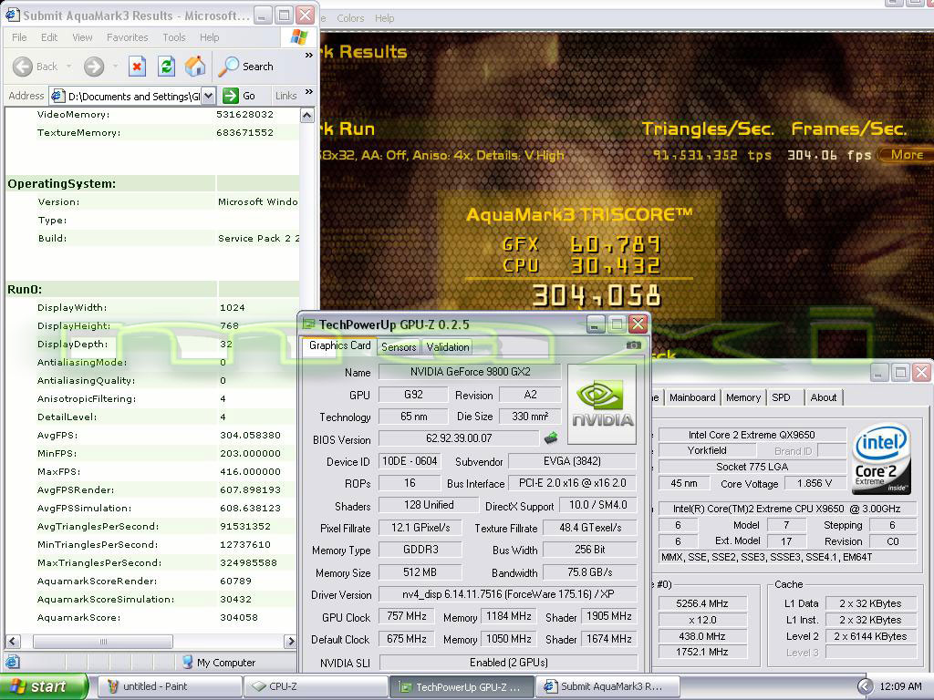Expand IE toolbar overflow chevron
Image resolution: width=934 pixels, height=700 pixels.
tap(308, 56)
